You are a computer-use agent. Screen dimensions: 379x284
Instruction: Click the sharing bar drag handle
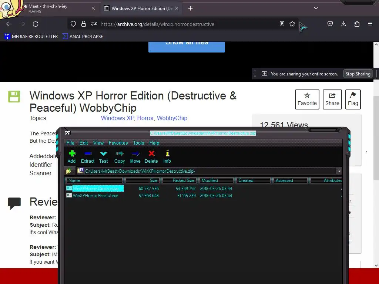[255, 74]
